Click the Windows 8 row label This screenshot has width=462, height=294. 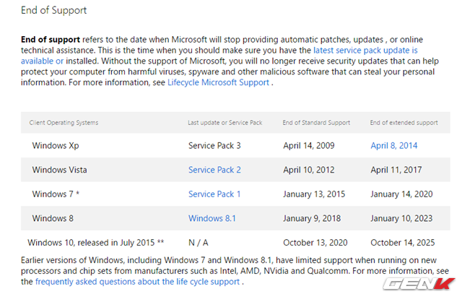point(53,218)
